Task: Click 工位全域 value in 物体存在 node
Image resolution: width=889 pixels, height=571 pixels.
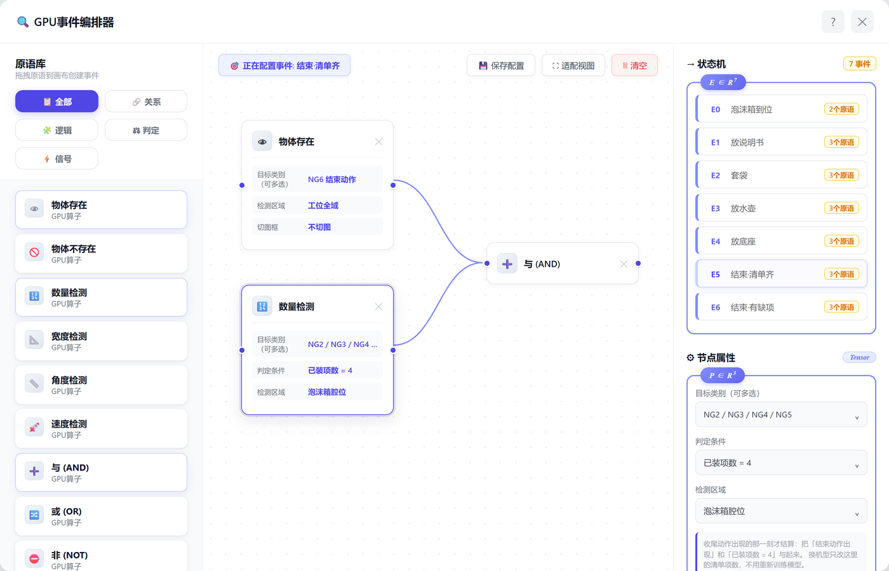Action: (x=323, y=206)
